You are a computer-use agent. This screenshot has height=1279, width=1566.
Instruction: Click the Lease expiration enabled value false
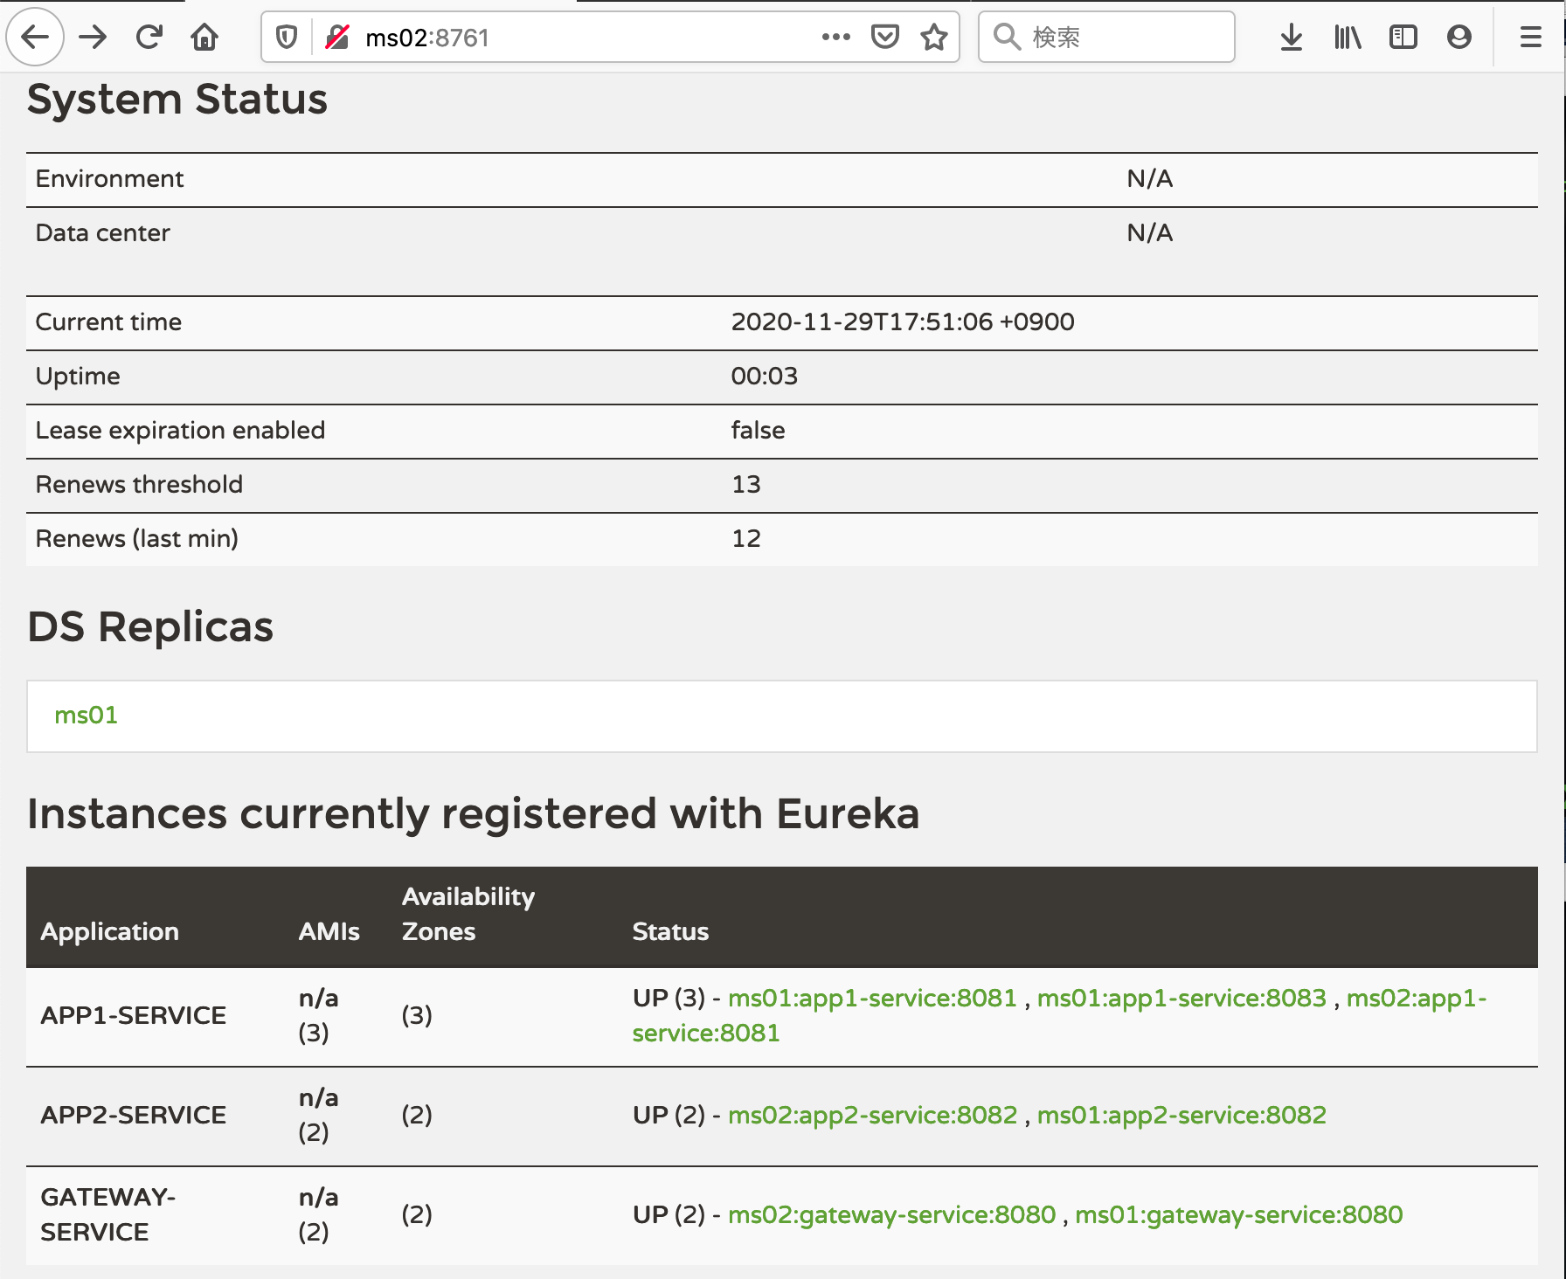point(758,430)
